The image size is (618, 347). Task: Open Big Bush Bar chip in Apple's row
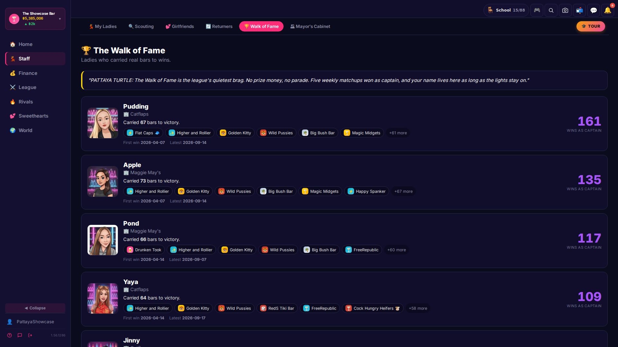pyautogui.click(x=276, y=191)
